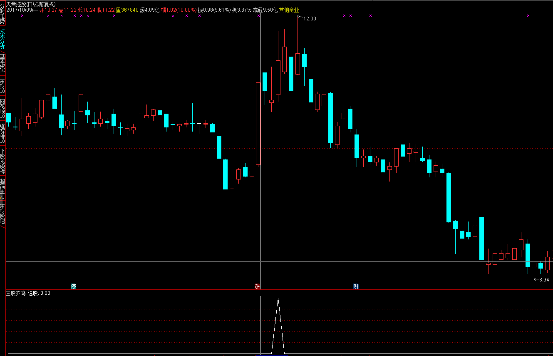
Task: Click the 额4.09亿 turnover amount readout
Action: pyautogui.click(x=149, y=10)
